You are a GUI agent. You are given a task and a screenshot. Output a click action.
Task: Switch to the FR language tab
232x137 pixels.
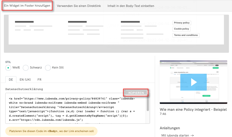(x=39, y=79)
